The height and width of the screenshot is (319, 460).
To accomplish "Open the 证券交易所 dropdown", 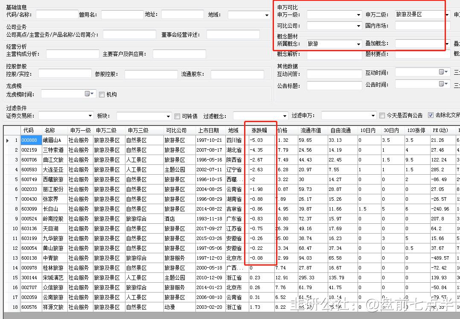I will (x=89, y=116).
